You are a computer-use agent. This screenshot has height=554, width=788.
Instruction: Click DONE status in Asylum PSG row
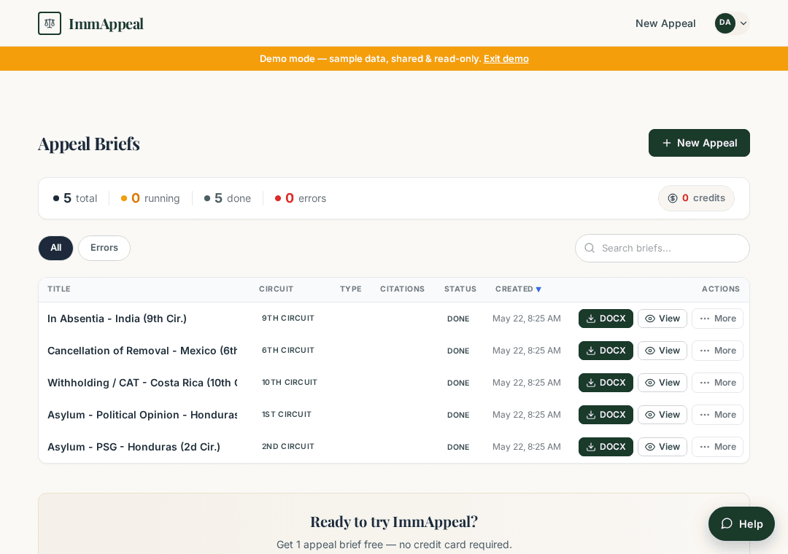(458, 448)
